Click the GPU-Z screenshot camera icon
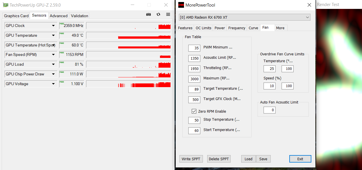 148,14
